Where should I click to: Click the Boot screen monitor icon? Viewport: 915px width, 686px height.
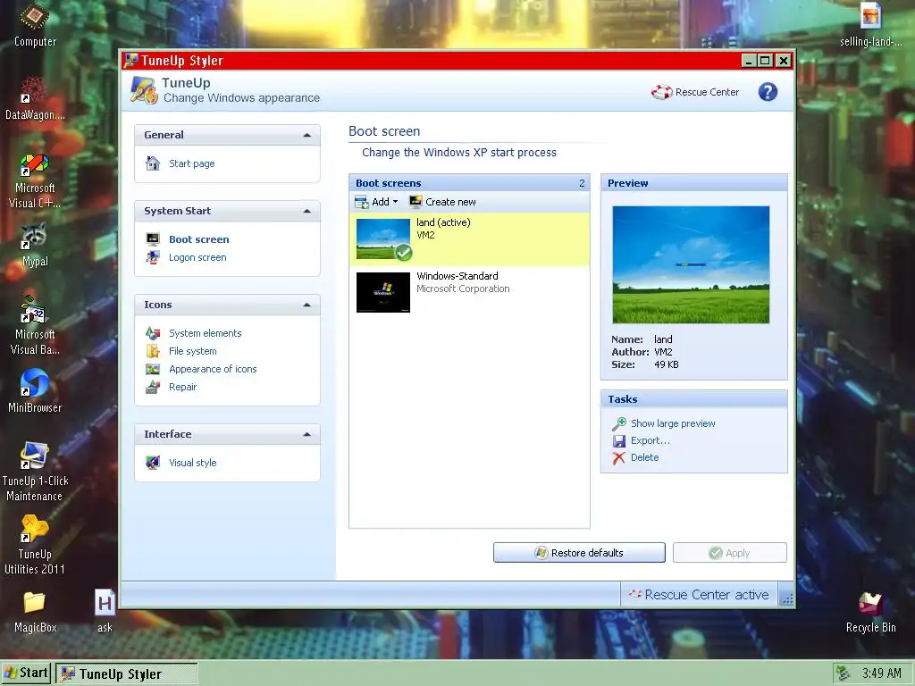pos(153,239)
